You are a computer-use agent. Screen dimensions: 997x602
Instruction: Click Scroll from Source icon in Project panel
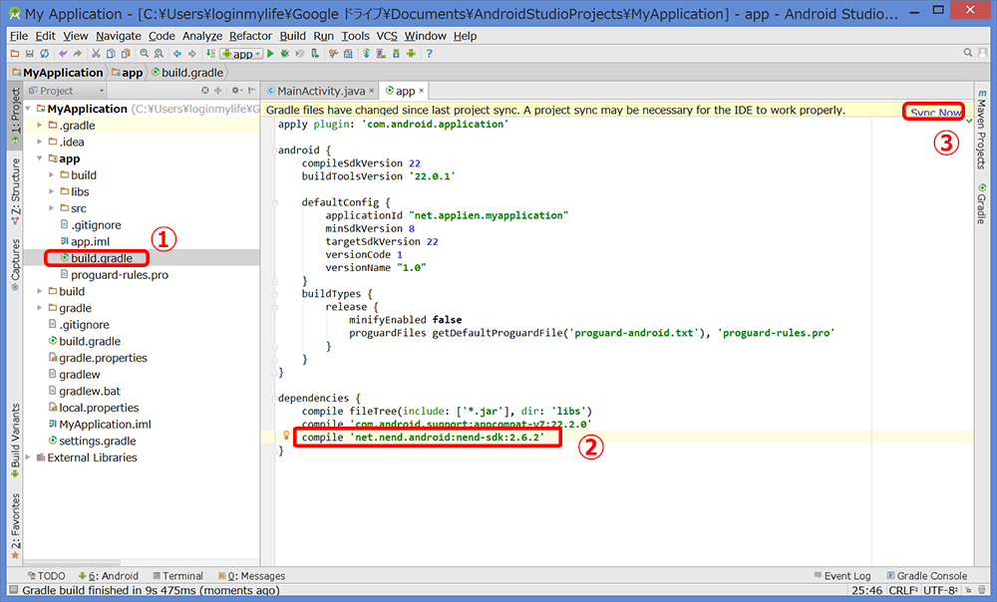point(204,91)
